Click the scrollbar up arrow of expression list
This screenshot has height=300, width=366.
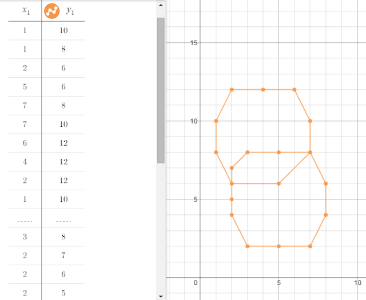point(161,5)
